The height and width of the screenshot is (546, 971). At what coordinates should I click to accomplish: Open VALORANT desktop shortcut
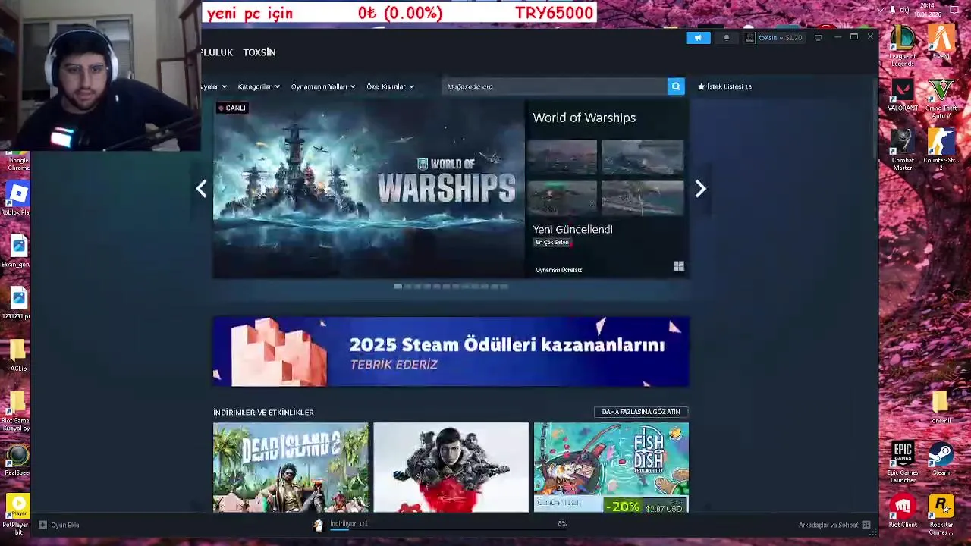click(903, 96)
